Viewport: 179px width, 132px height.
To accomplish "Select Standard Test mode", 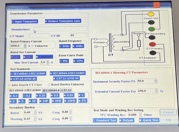I will coord(105,120).
